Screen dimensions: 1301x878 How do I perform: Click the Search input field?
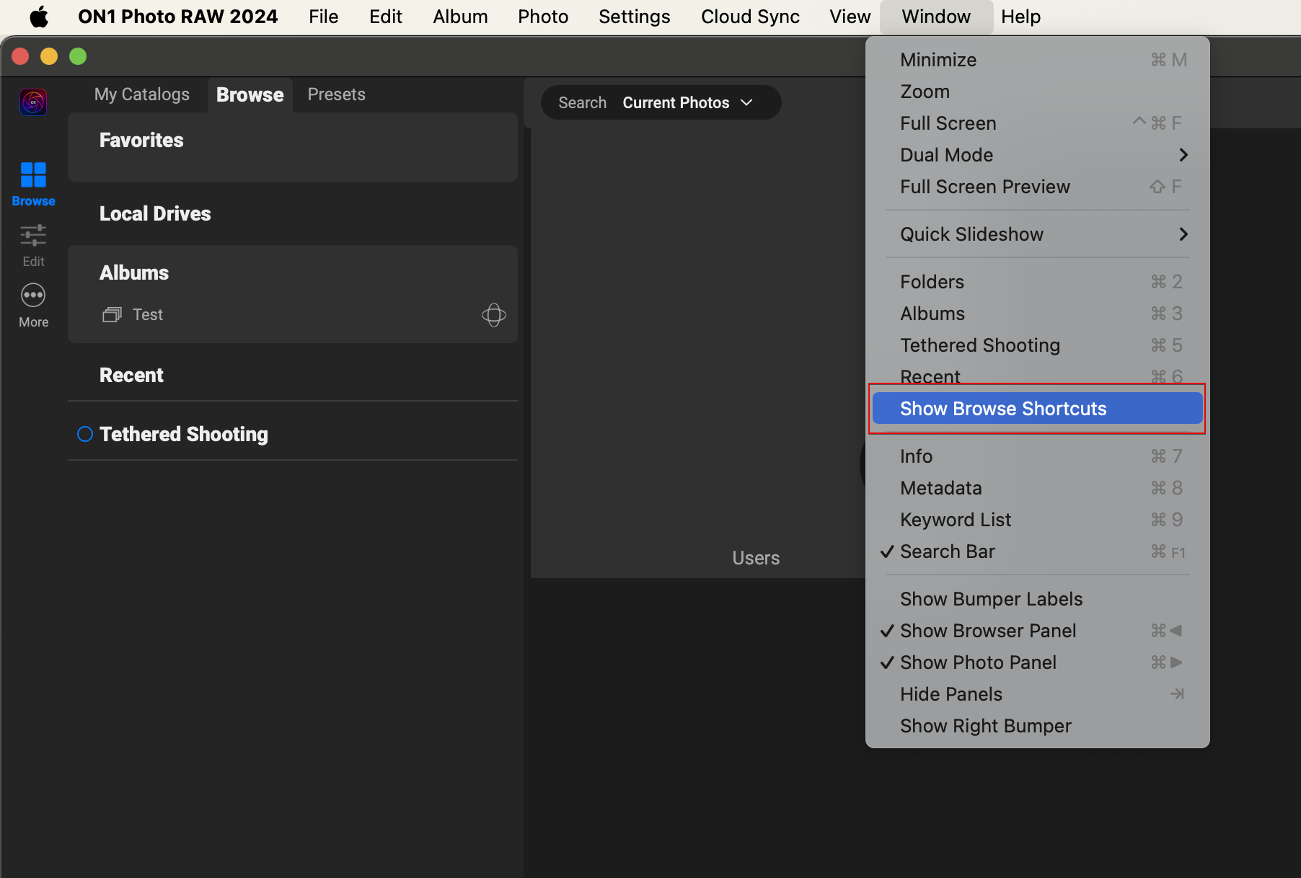(582, 102)
